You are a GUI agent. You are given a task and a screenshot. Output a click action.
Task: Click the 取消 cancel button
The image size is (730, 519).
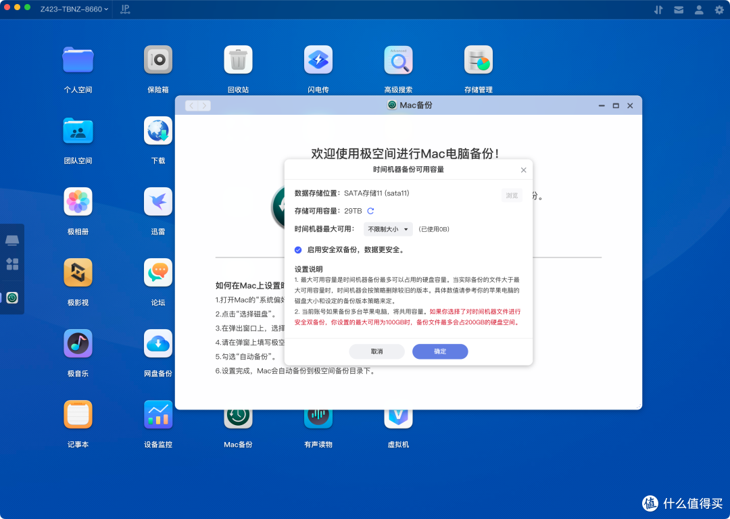point(376,351)
